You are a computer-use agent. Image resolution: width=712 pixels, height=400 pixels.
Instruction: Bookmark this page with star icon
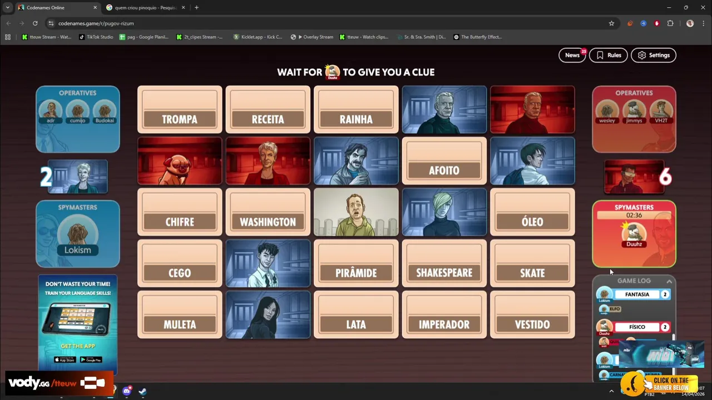coord(611,23)
